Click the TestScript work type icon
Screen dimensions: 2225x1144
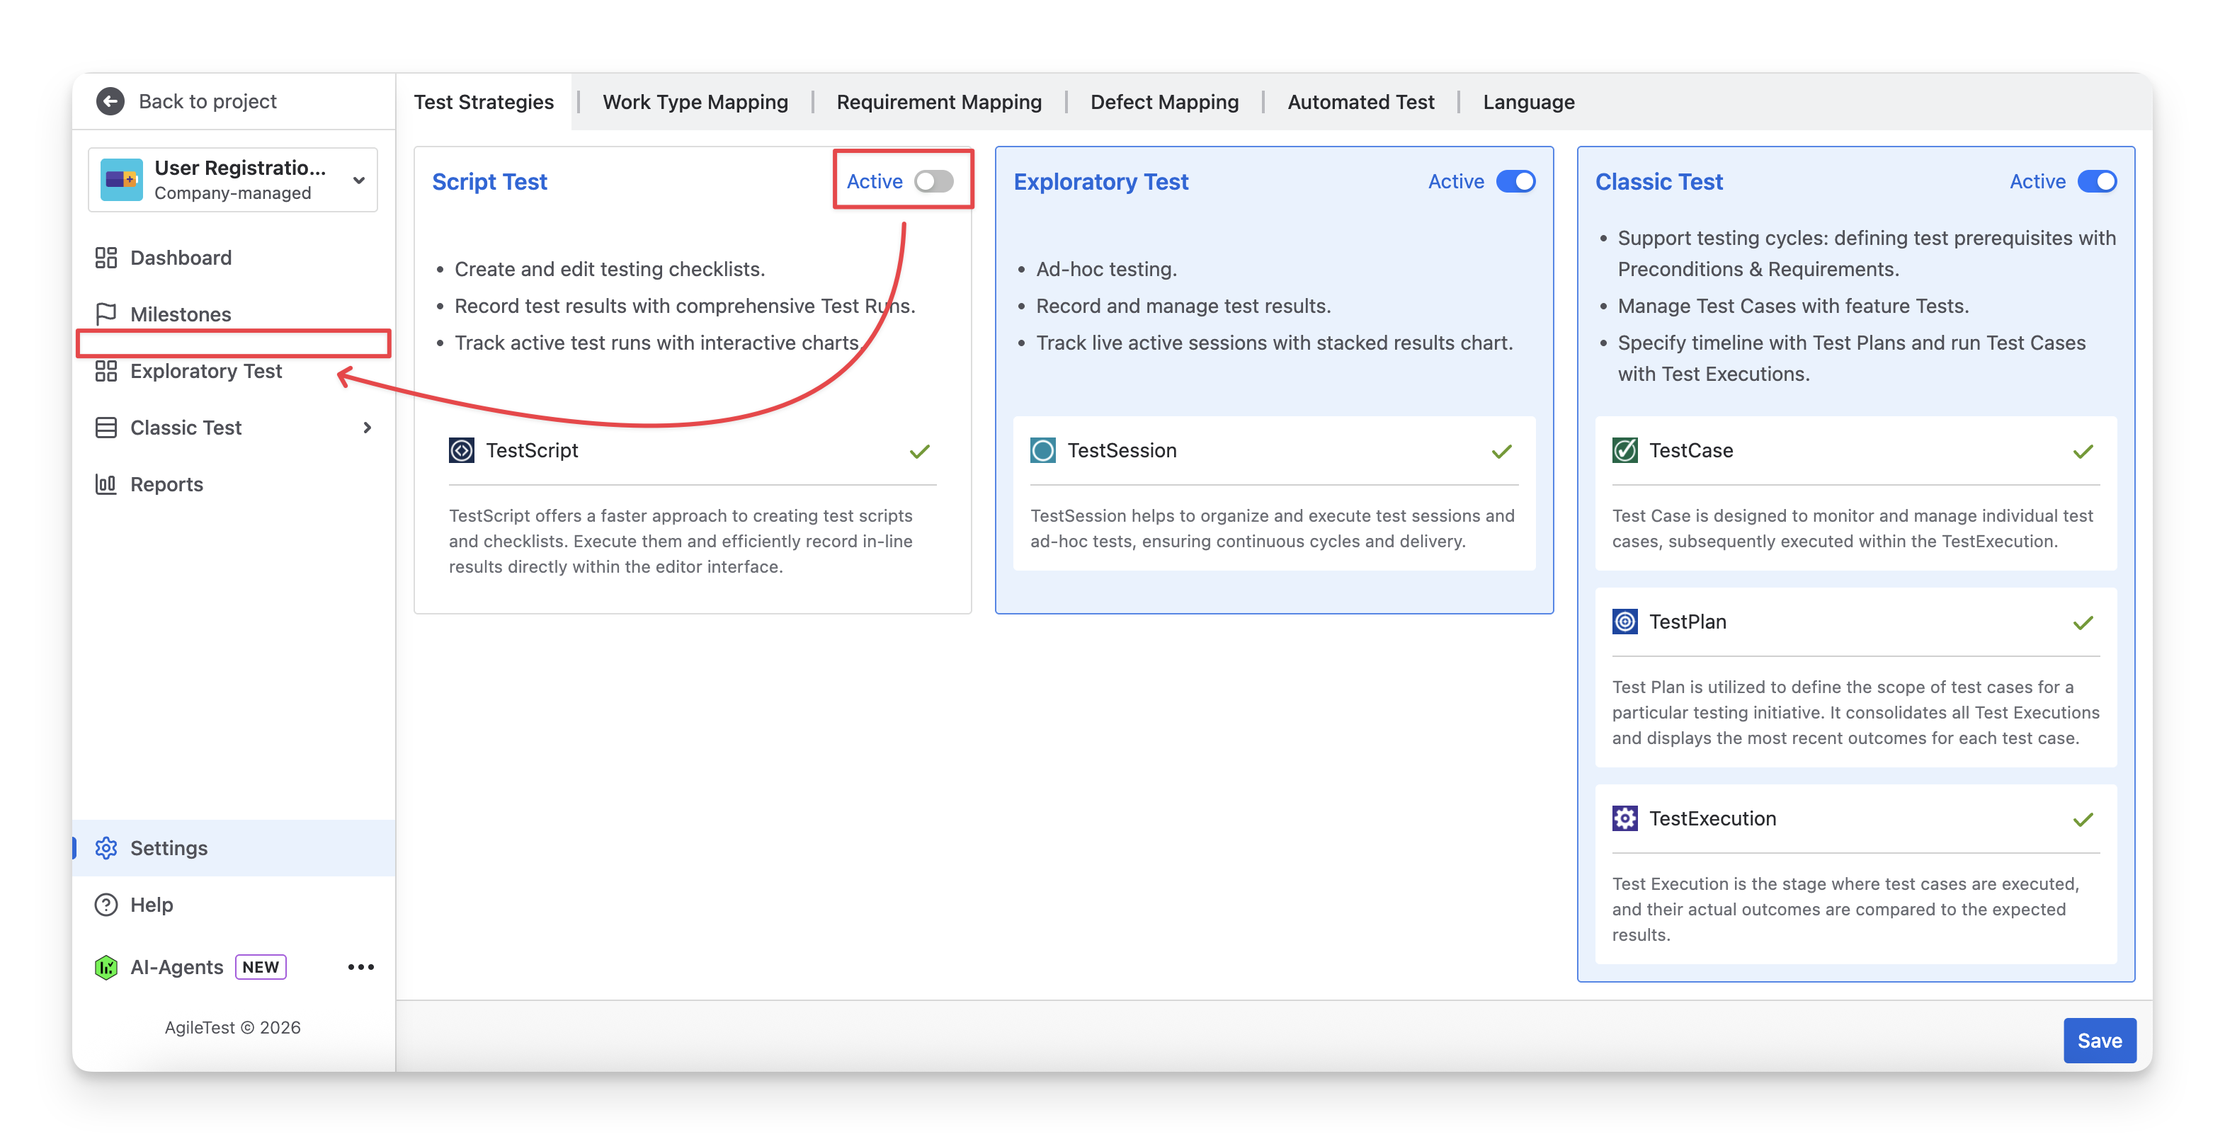[x=461, y=450]
